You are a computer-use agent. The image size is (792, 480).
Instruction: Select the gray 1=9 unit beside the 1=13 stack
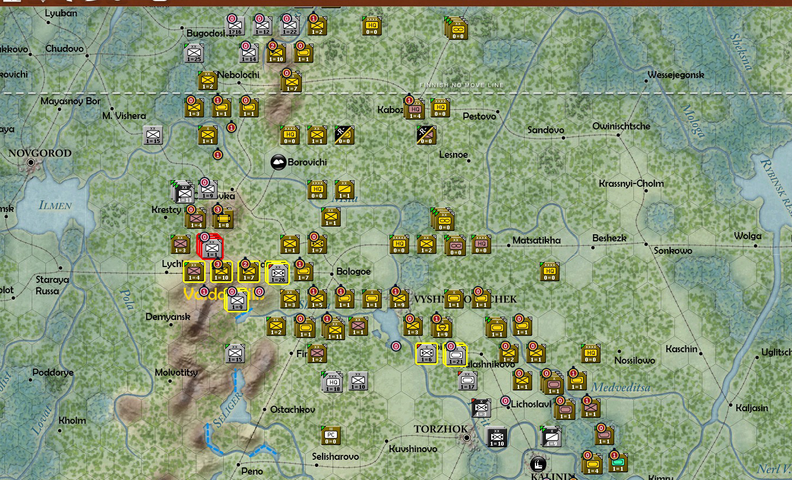pos(208,189)
